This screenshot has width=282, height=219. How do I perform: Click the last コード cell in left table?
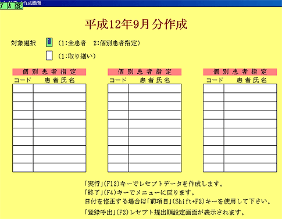pos(23,167)
